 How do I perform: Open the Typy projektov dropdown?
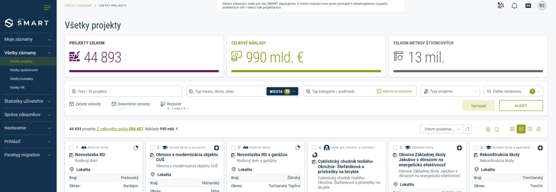(x=450, y=91)
